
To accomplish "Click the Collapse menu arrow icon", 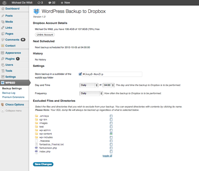I will 3,110.
